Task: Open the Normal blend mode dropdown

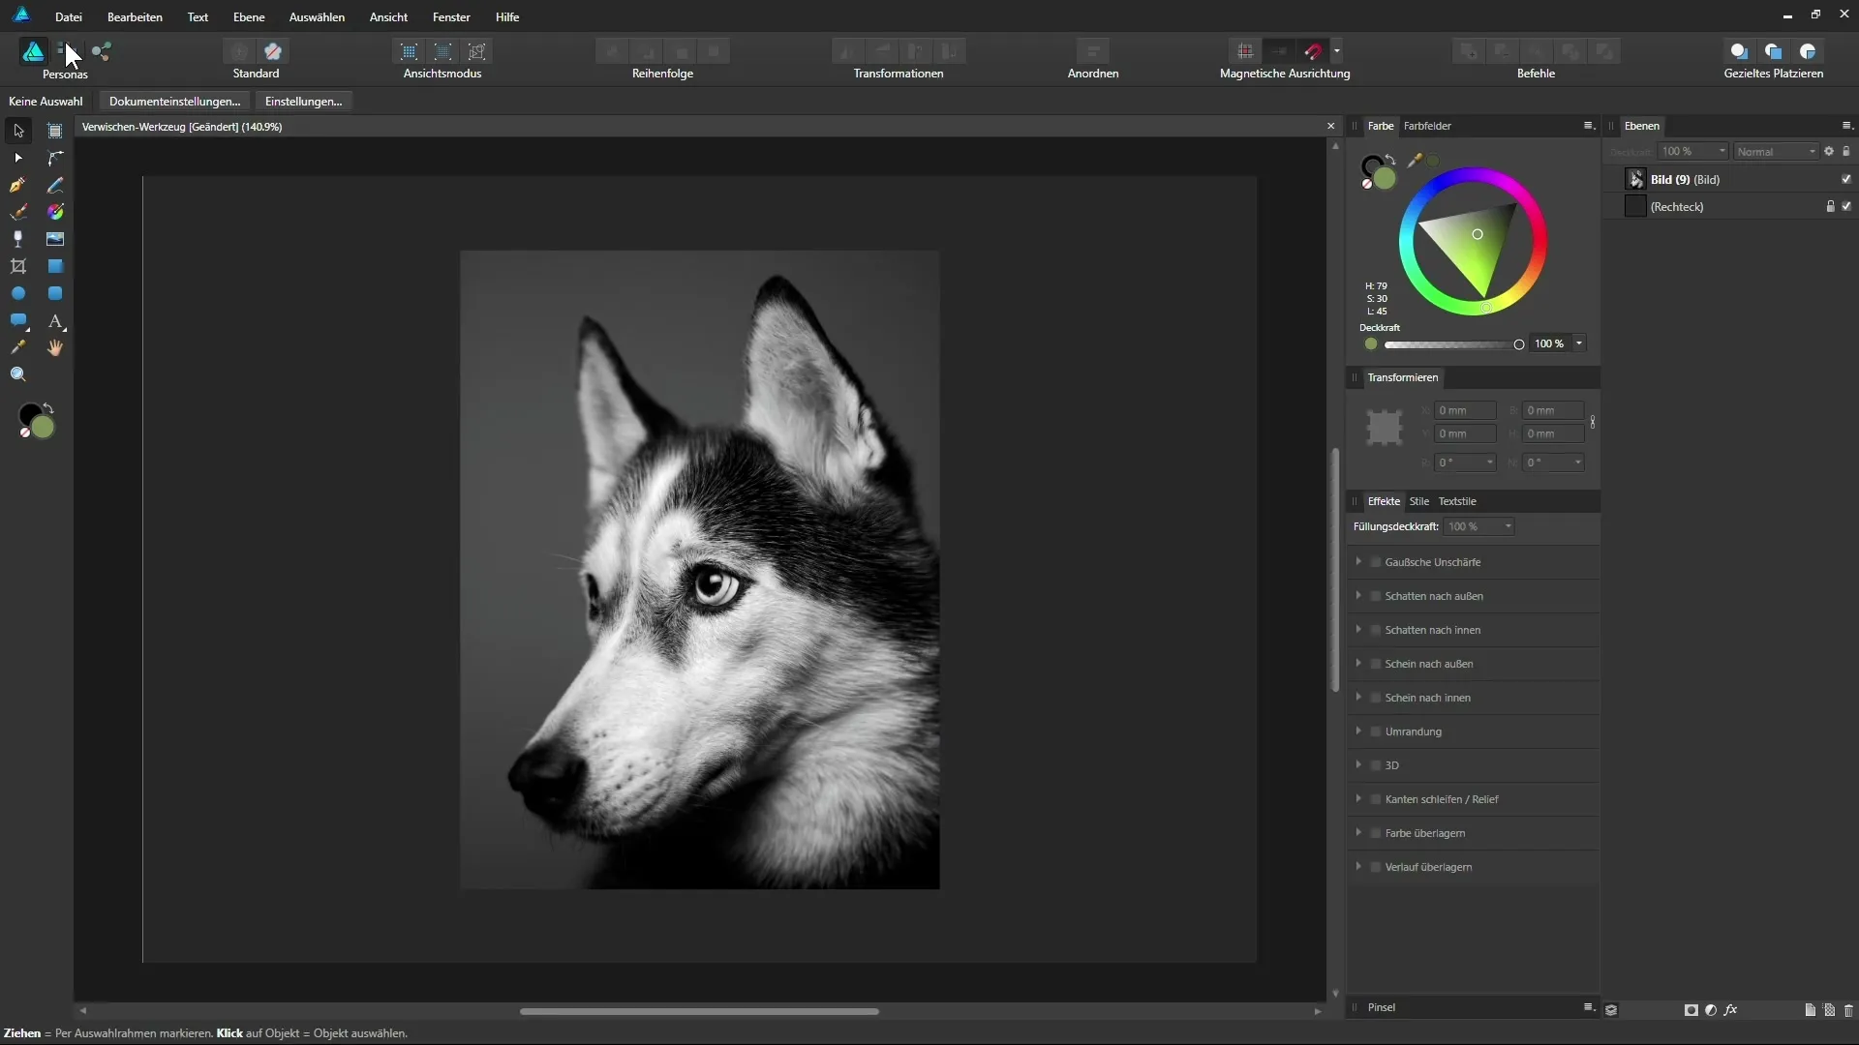Action: 1776,152
